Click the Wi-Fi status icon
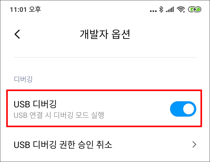210x162 pixels. [181, 9]
